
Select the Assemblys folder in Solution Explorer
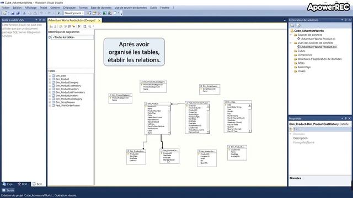(304, 67)
